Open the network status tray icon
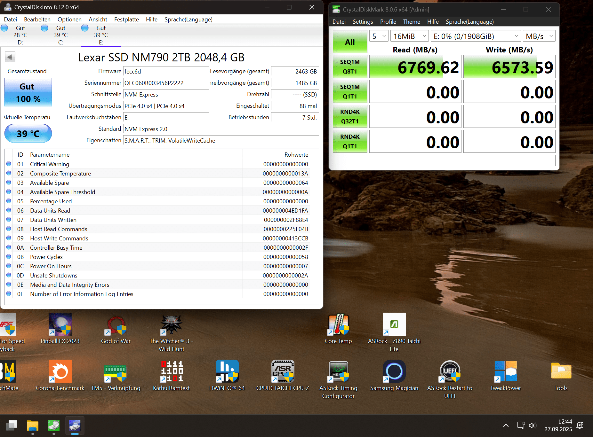The height and width of the screenshot is (437, 593). point(521,425)
